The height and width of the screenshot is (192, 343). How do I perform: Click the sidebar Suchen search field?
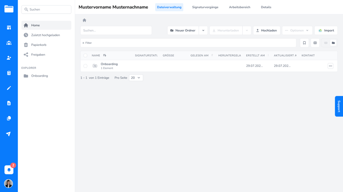click(x=47, y=10)
